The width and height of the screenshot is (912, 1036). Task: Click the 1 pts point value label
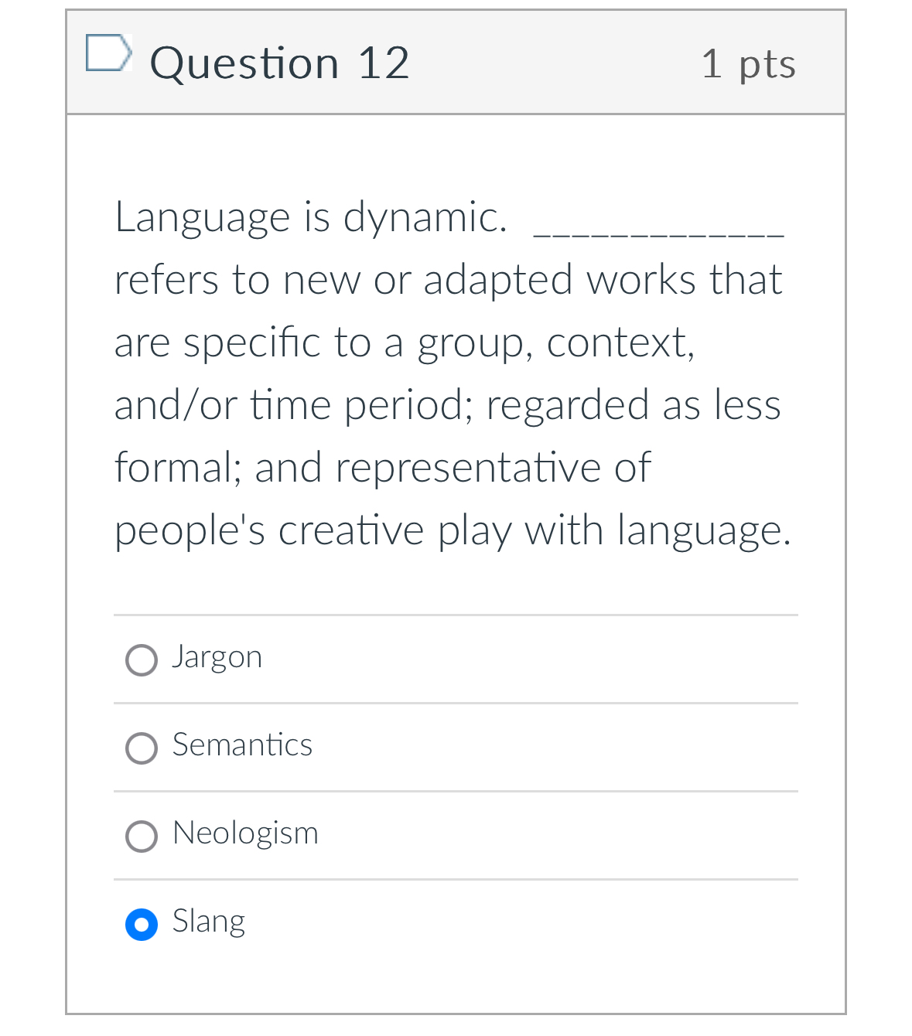(x=749, y=66)
